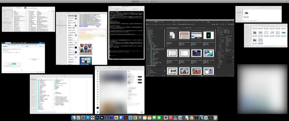
Task: Click the X logo in sidebar
Action: (98, 71)
